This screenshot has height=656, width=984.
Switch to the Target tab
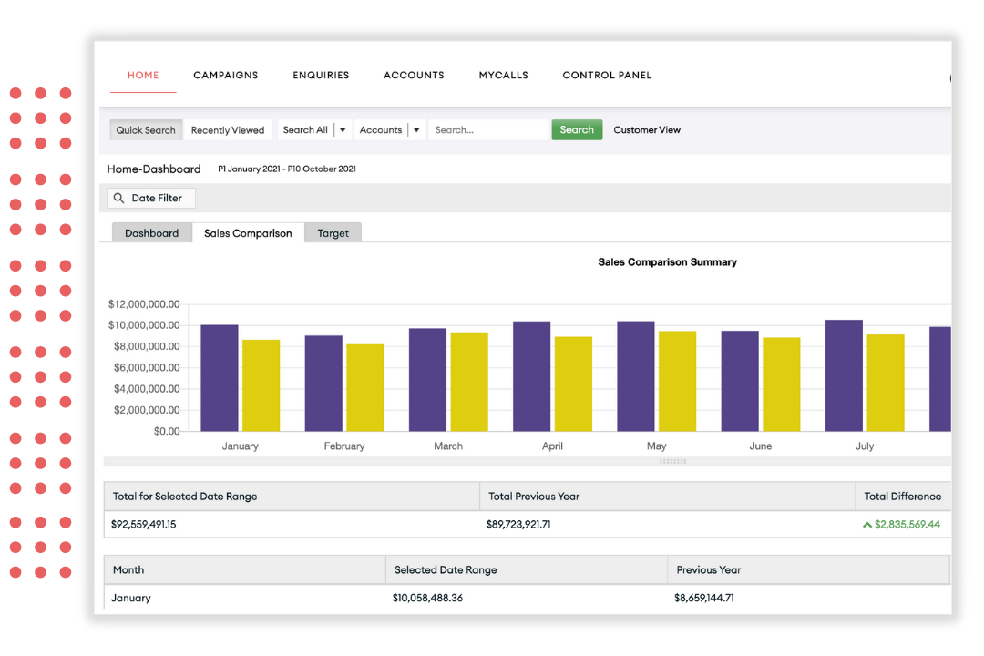[x=333, y=232]
